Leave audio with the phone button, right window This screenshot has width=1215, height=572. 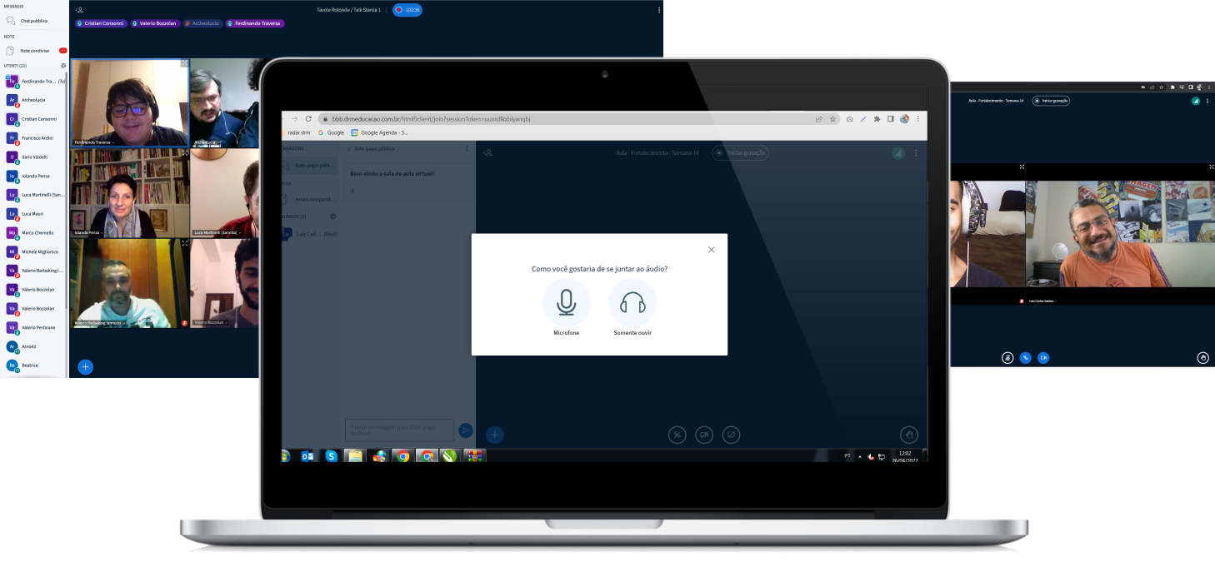[1026, 358]
